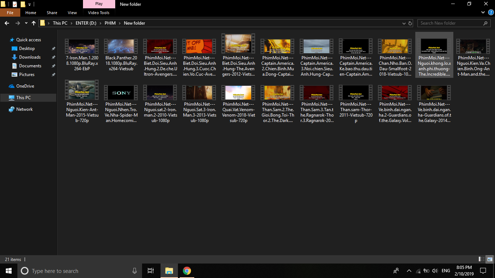Viewport: 495px width, 278px height.
Task: Select Captain.America Ke.bao.thu.dau.tien video icon
Action: 356,46
